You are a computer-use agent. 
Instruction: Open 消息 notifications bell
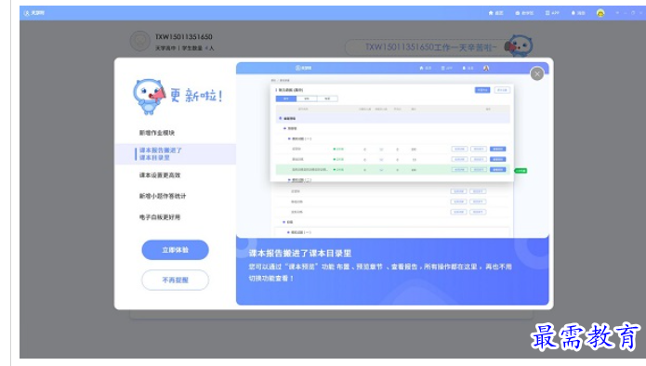[578, 13]
